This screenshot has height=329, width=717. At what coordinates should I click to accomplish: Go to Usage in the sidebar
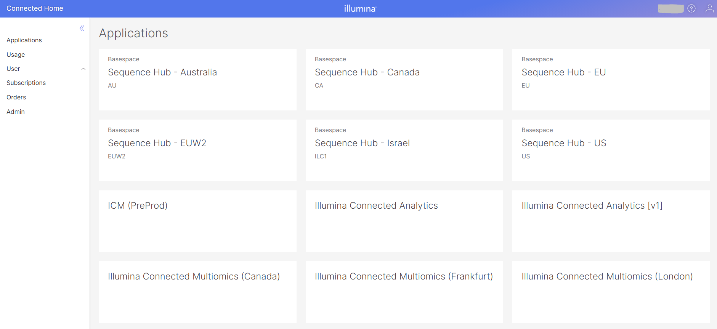click(16, 54)
